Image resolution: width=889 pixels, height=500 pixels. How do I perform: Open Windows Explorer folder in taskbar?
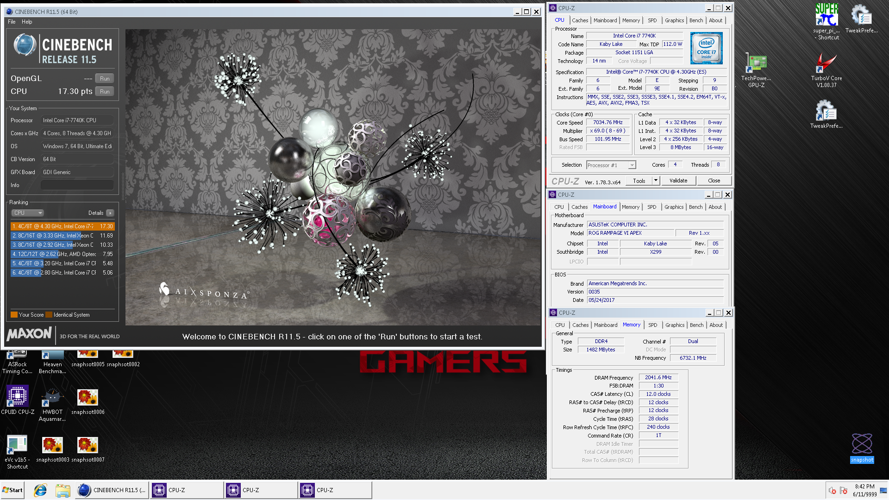63,490
